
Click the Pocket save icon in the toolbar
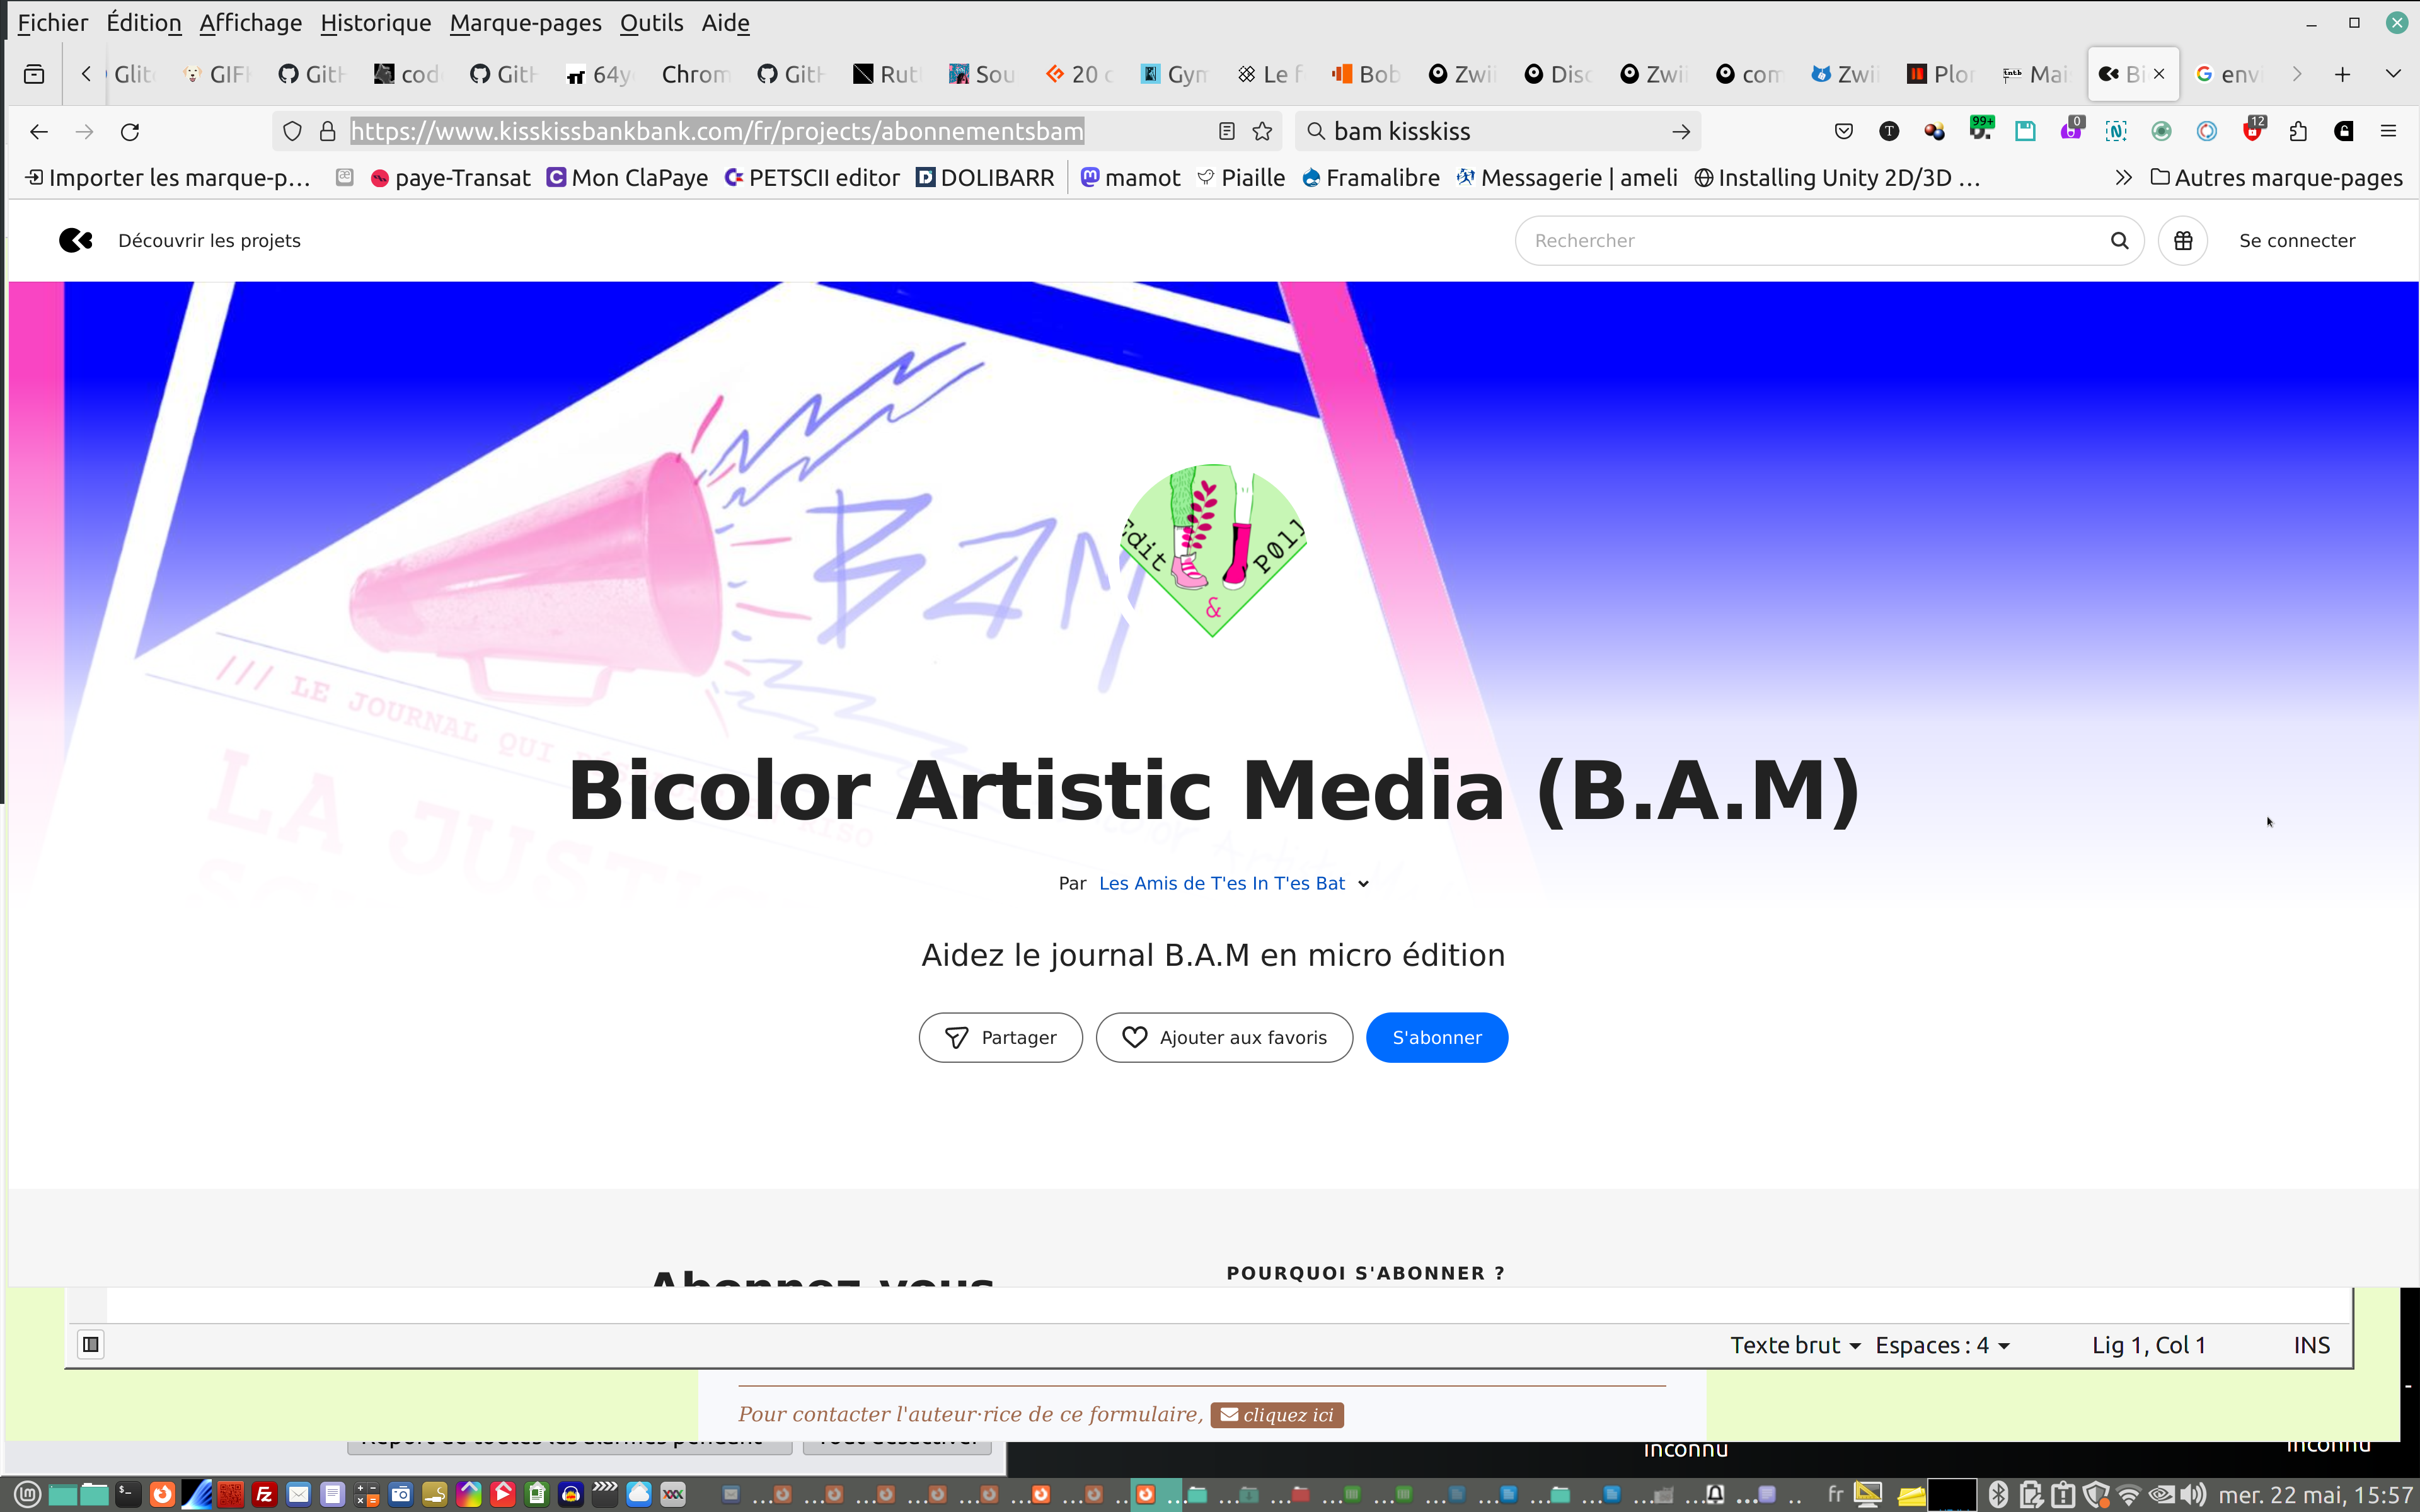click(1843, 131)
